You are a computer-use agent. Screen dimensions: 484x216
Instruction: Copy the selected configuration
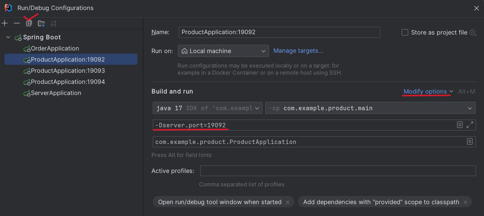tap(29, 23)
